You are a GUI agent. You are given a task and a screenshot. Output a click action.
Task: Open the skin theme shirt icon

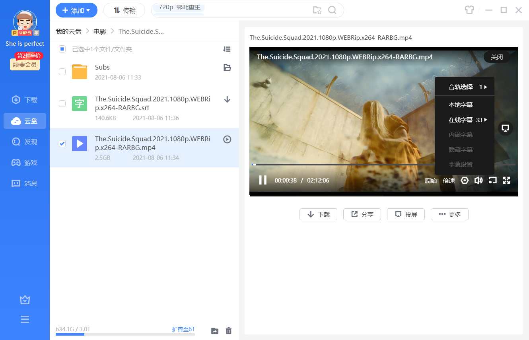click(x=469, y=10)
